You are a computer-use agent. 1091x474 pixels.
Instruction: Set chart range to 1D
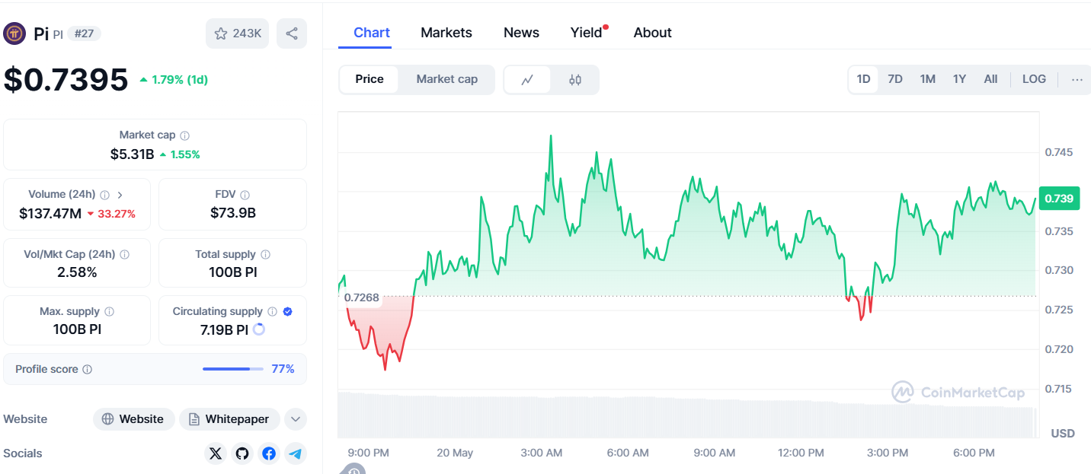tap(863, 79)
